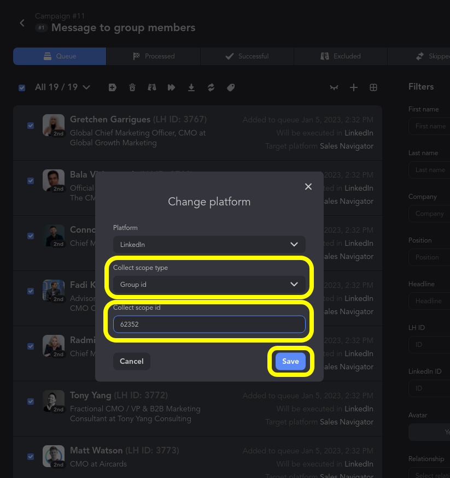
Task: Close the Change platform dialog
Action: coord(308,187)
